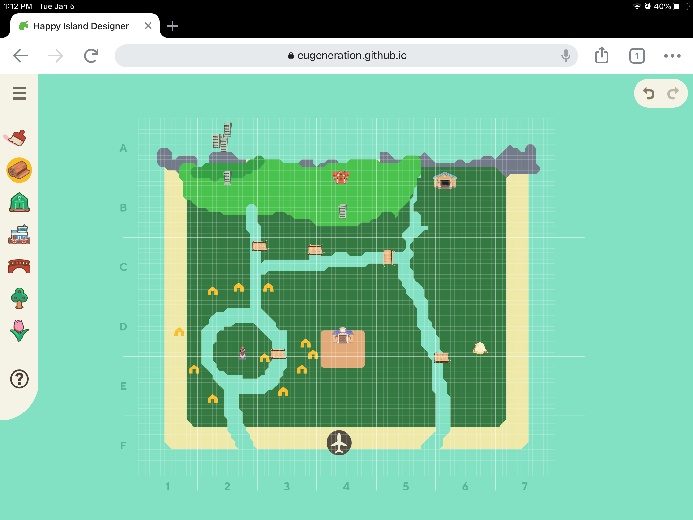This screenshot has width=693, height=520.
Task: Click the stone stairs in row B column 4
Action: [343, 211]
